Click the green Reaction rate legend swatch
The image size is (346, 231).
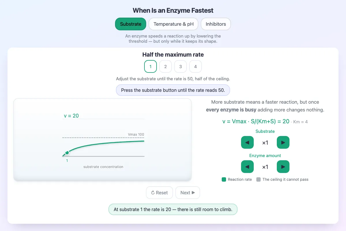pyautogui.click(x=224, y=179)
